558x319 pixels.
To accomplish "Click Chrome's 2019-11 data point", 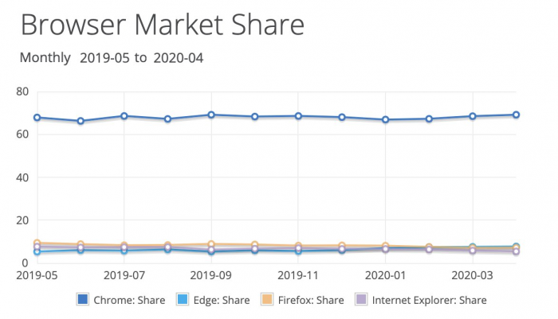I will (x=298, y=116).
